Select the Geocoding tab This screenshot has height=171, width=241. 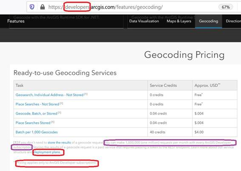click(x=208, y=21)
